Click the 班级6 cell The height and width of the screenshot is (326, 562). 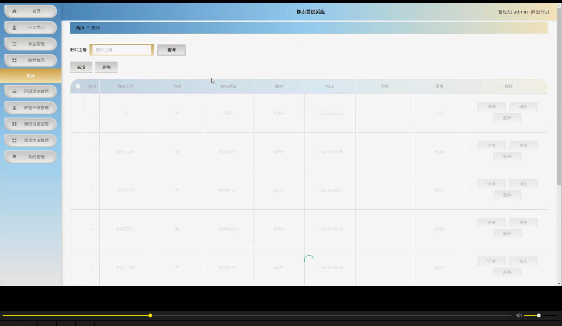pos(439,229)
